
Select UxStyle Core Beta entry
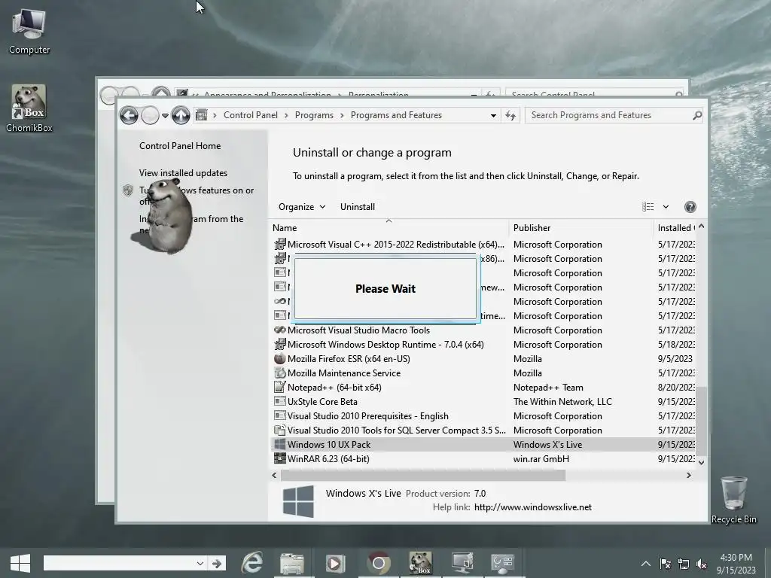coord(322,402)
